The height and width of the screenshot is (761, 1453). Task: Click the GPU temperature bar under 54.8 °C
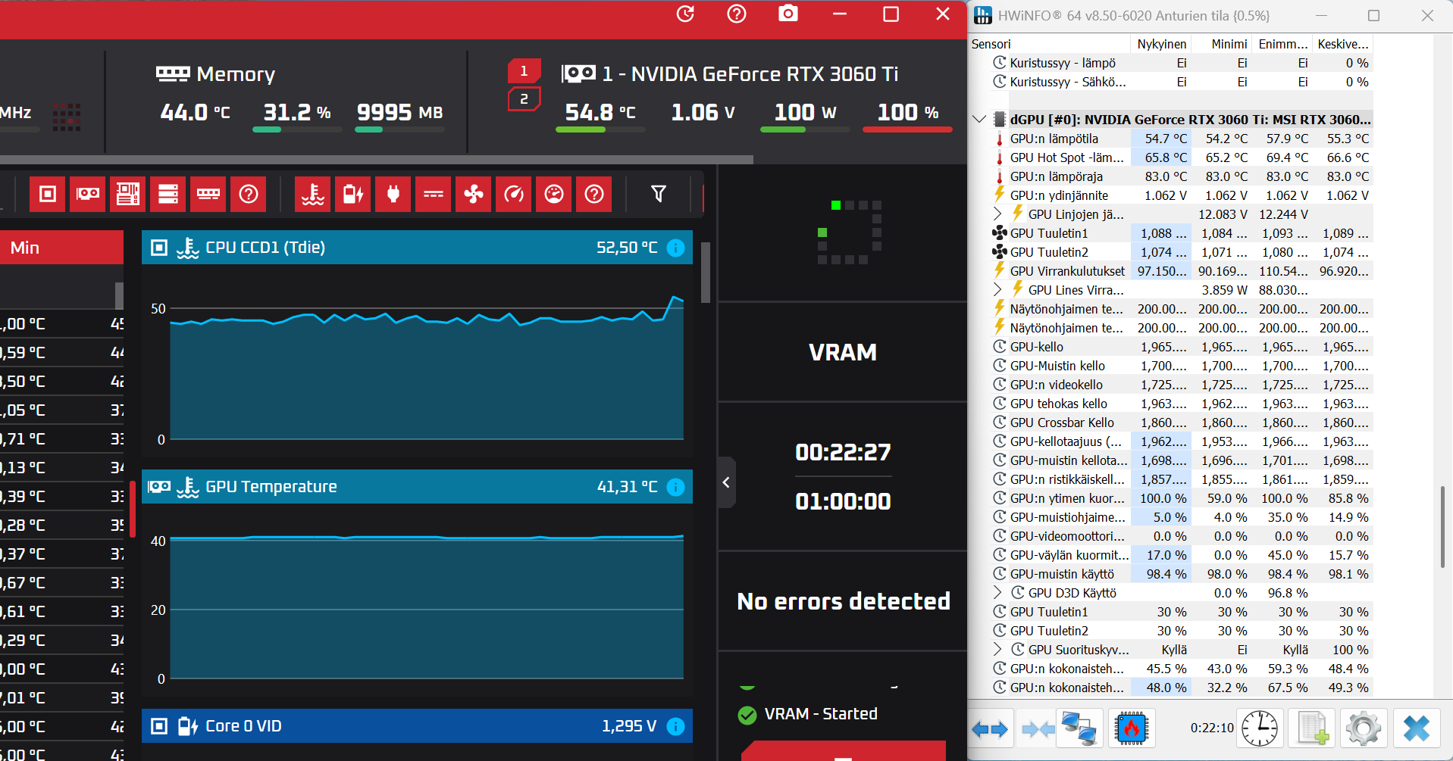(x=600, y=130)
